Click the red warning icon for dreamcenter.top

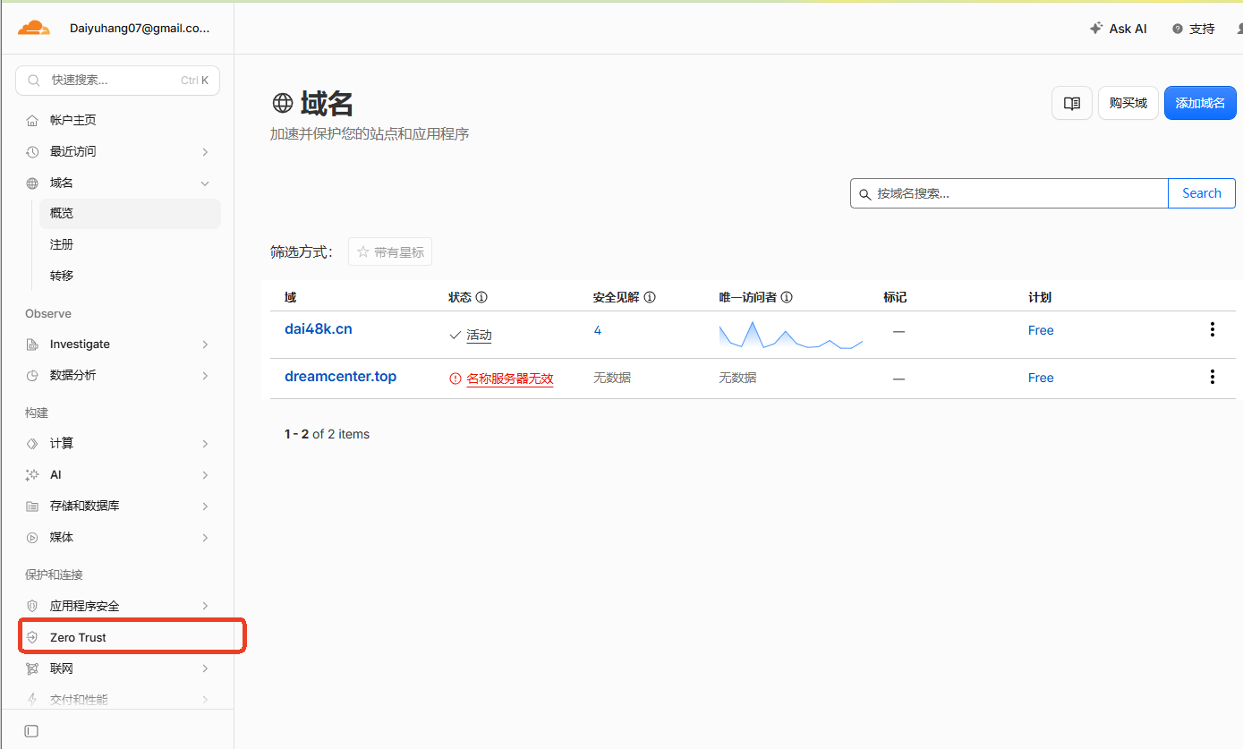tap(455, 379)
